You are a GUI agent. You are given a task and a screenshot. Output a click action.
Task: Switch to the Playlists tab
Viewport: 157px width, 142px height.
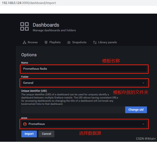click(52, 42)
